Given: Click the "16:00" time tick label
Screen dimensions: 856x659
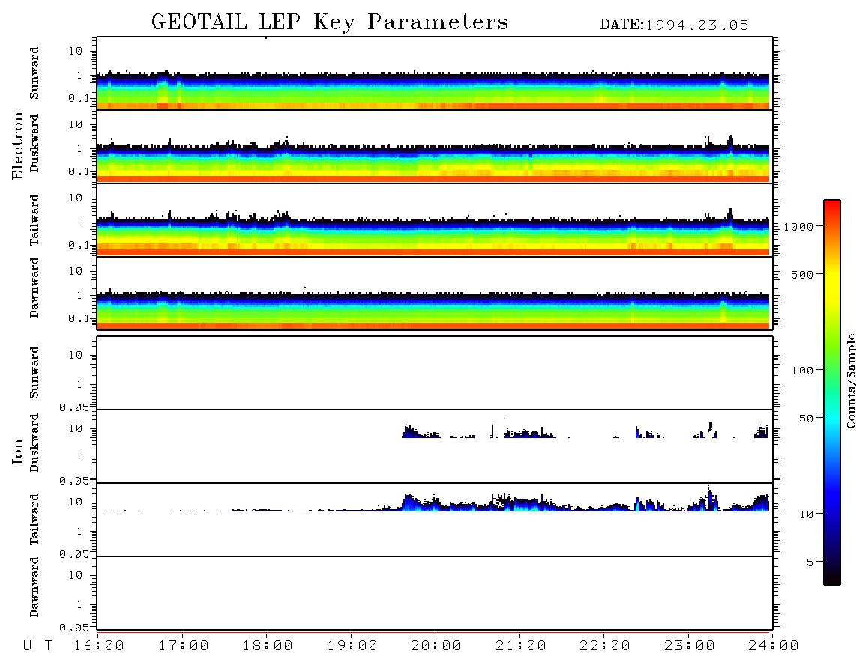Looking at the screenshot, I should 100,646.
